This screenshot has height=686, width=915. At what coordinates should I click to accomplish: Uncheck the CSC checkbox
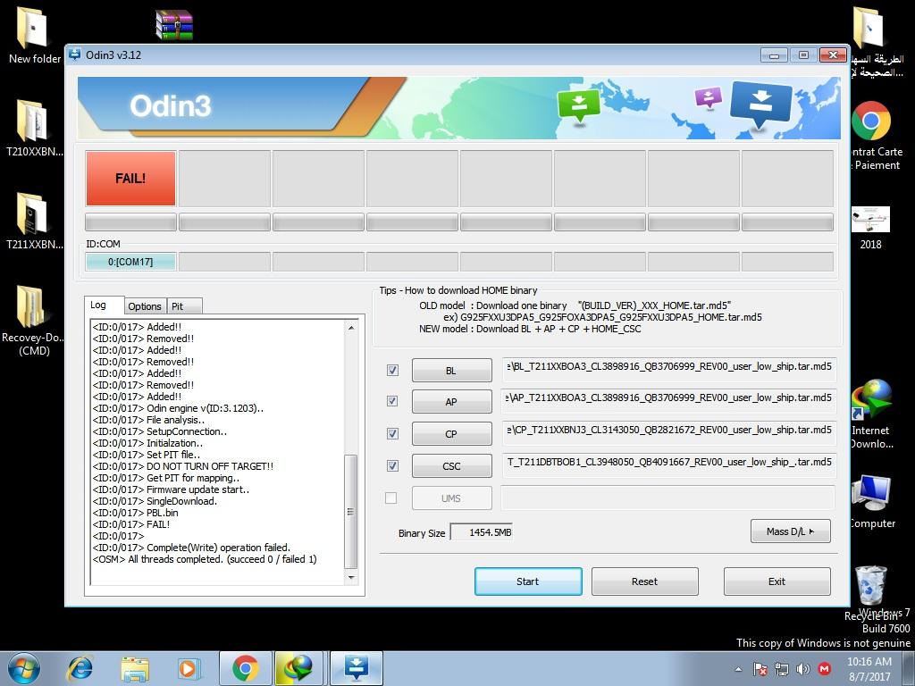[x=393, y=465]
